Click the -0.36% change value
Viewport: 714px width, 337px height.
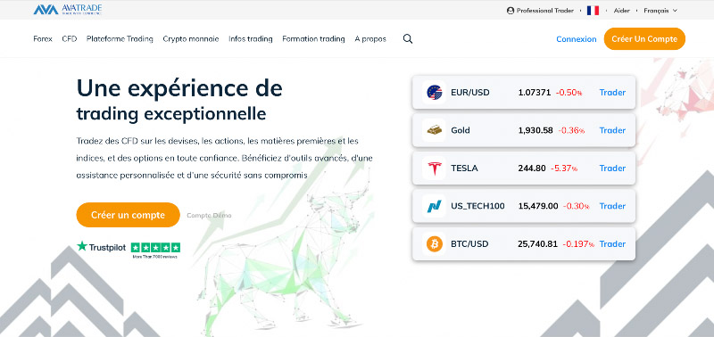coord(571,130)
